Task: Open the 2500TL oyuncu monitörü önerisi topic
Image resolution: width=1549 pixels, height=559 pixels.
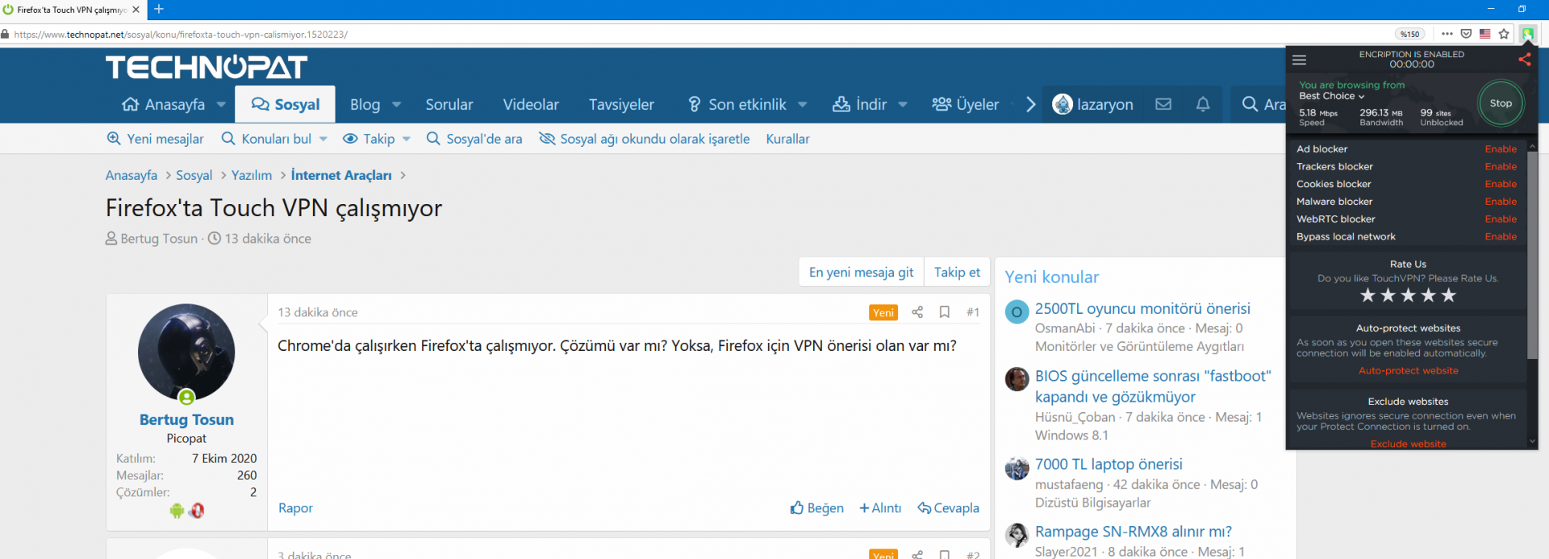Action: coord(1142,309)
